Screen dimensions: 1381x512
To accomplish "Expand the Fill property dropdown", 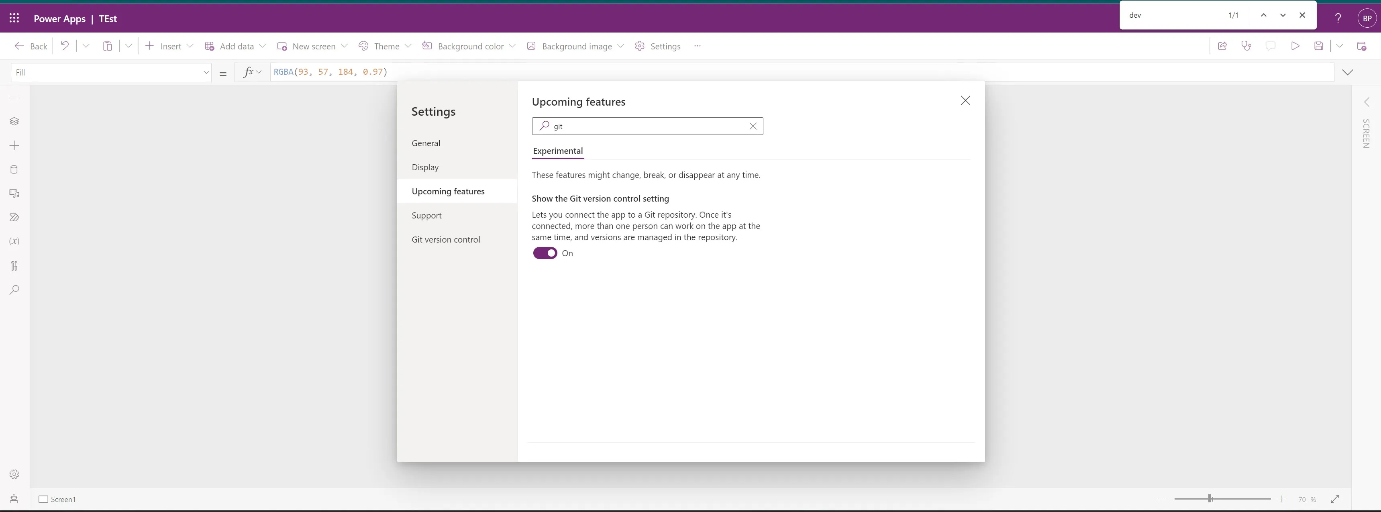I will coord(206,72).
